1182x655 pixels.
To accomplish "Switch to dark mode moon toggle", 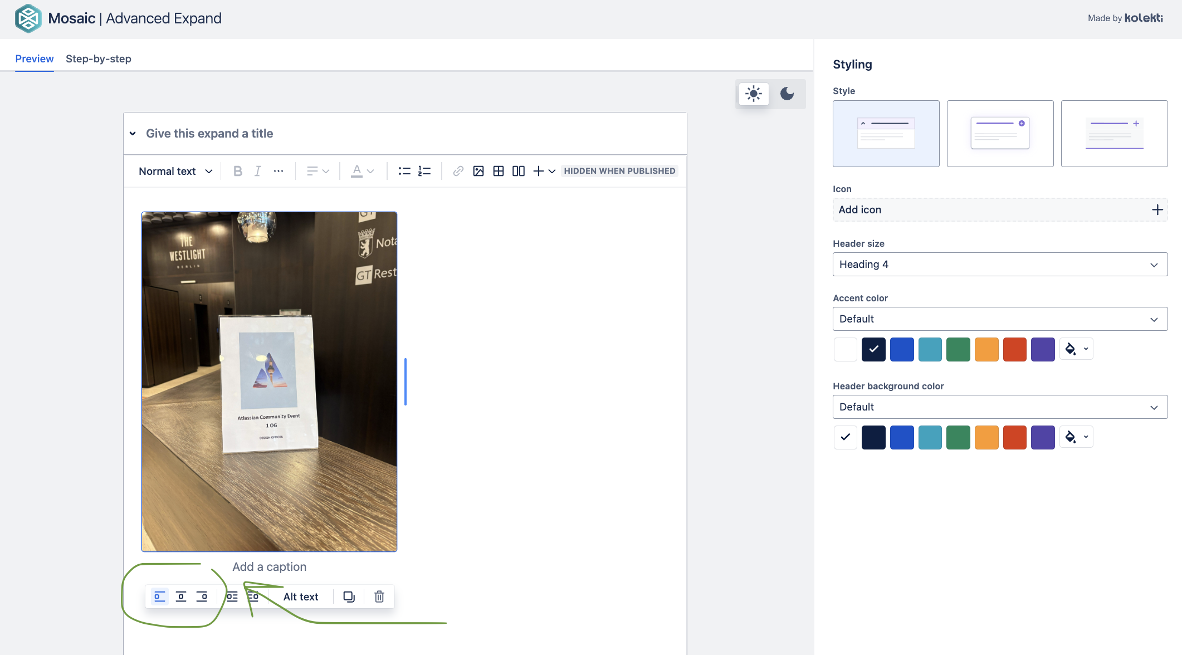I will tap(787, 94).
